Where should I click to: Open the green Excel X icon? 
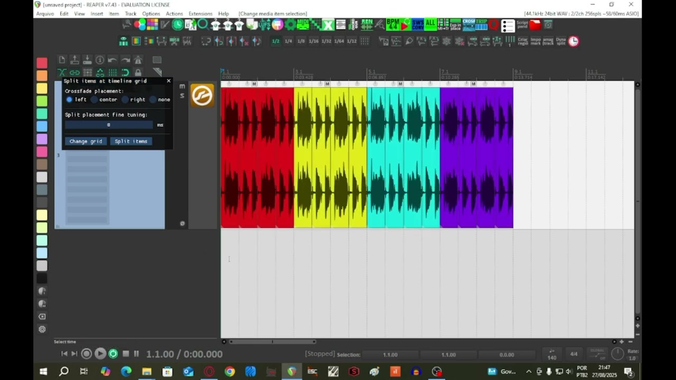click(327, 24)
